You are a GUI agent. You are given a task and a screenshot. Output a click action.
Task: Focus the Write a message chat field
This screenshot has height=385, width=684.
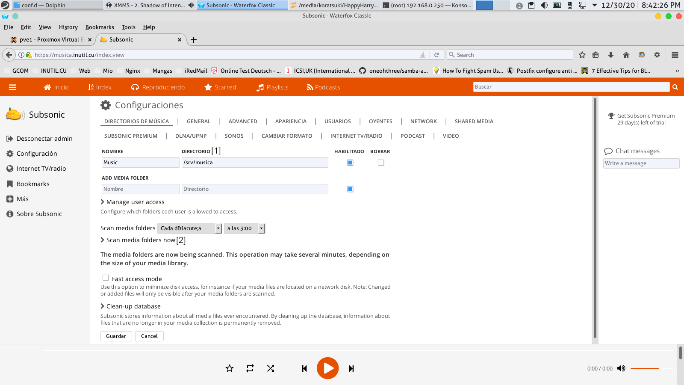tap(641, 163)
